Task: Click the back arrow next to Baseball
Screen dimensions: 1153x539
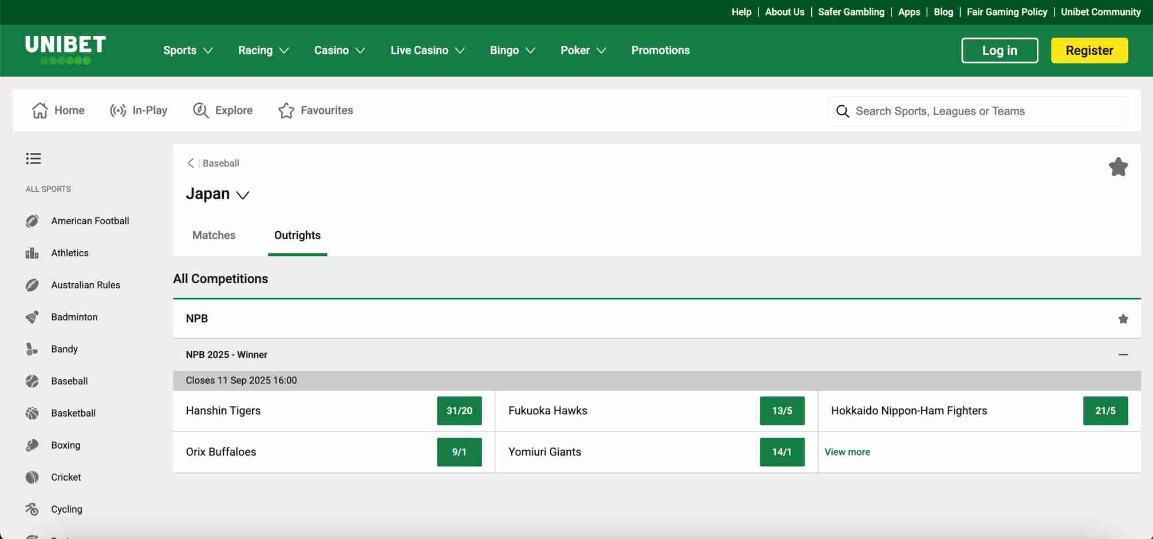Action: [x=191, y=163]
